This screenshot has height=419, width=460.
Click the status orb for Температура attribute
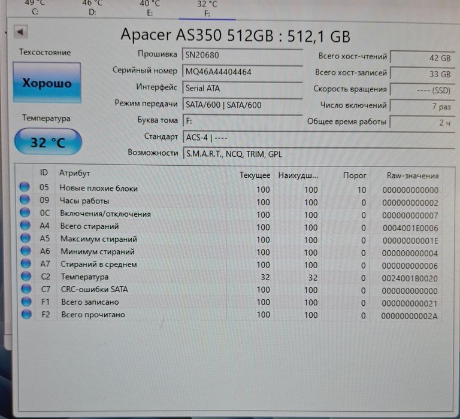coord(26,275)
